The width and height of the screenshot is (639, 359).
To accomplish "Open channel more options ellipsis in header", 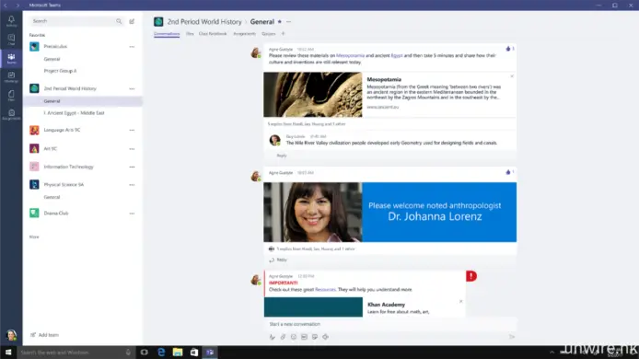I will (288, 21).
